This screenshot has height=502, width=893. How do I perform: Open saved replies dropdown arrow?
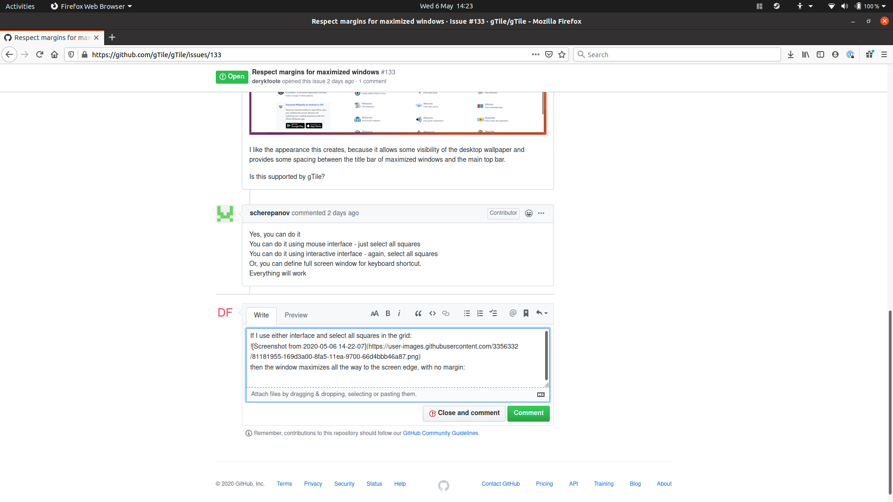click(542, 313)
